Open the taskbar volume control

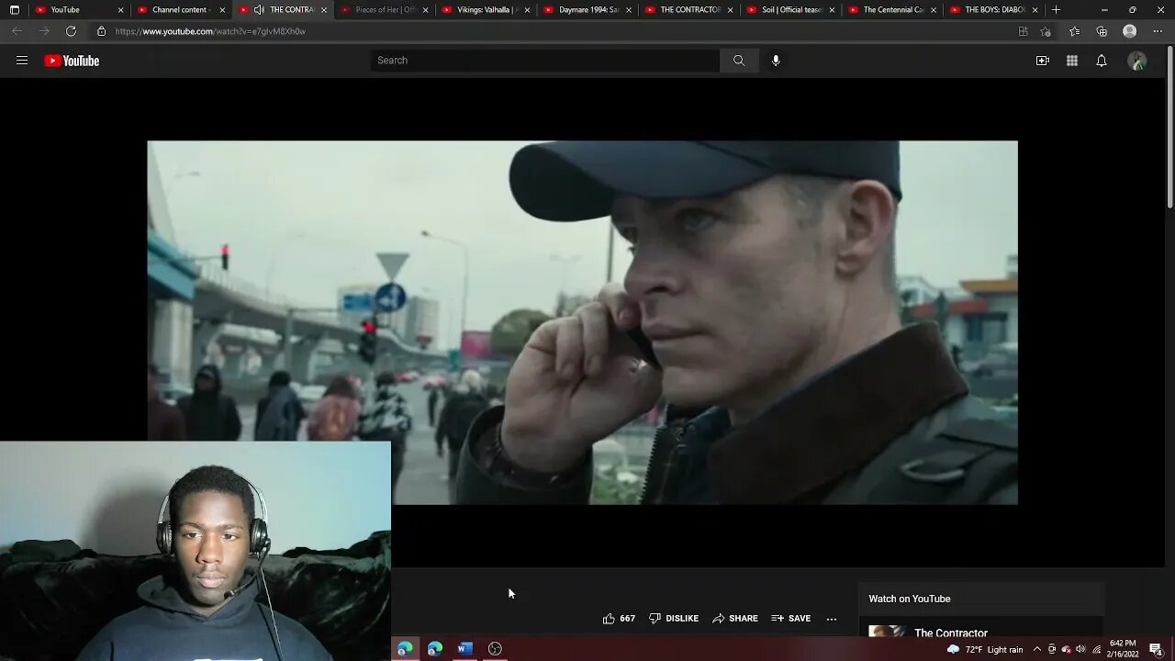point(1080,649)
